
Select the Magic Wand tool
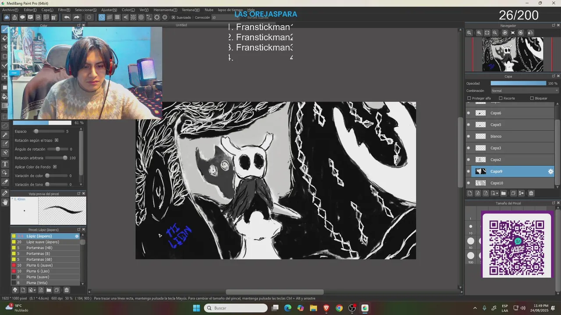tap(5, 135)
